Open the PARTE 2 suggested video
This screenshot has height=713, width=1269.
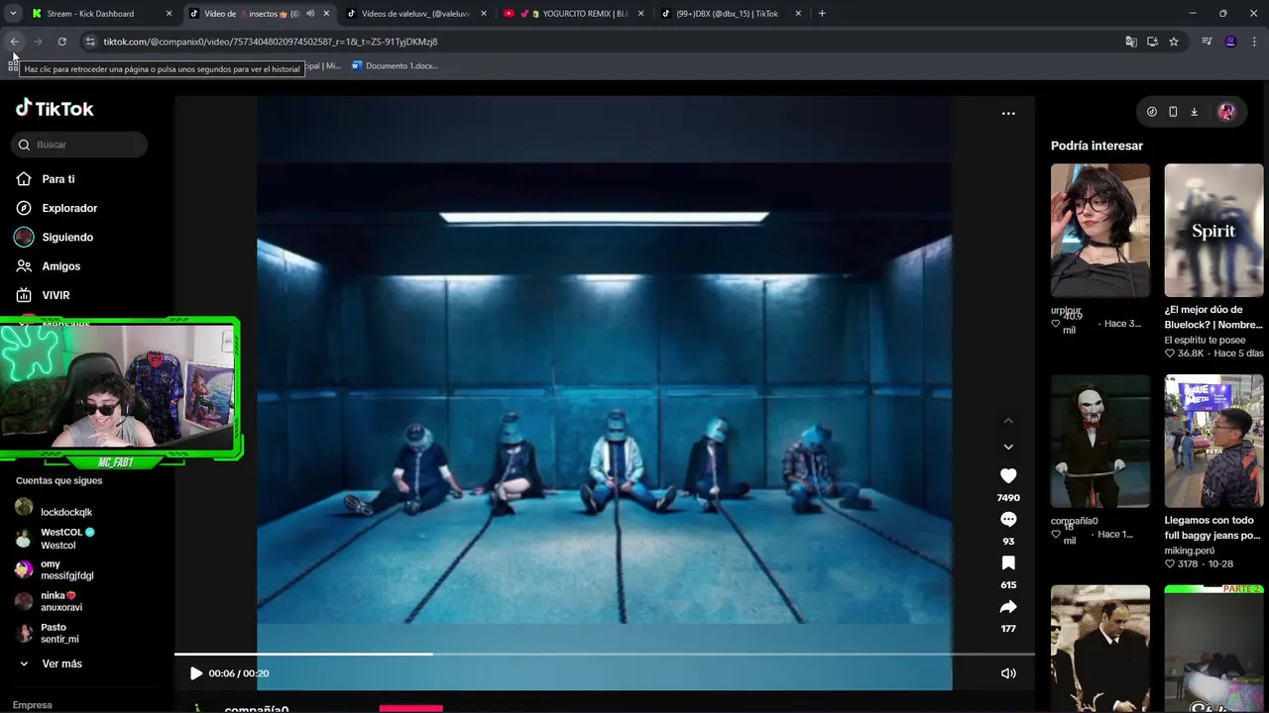click(x=1213, y=649)
